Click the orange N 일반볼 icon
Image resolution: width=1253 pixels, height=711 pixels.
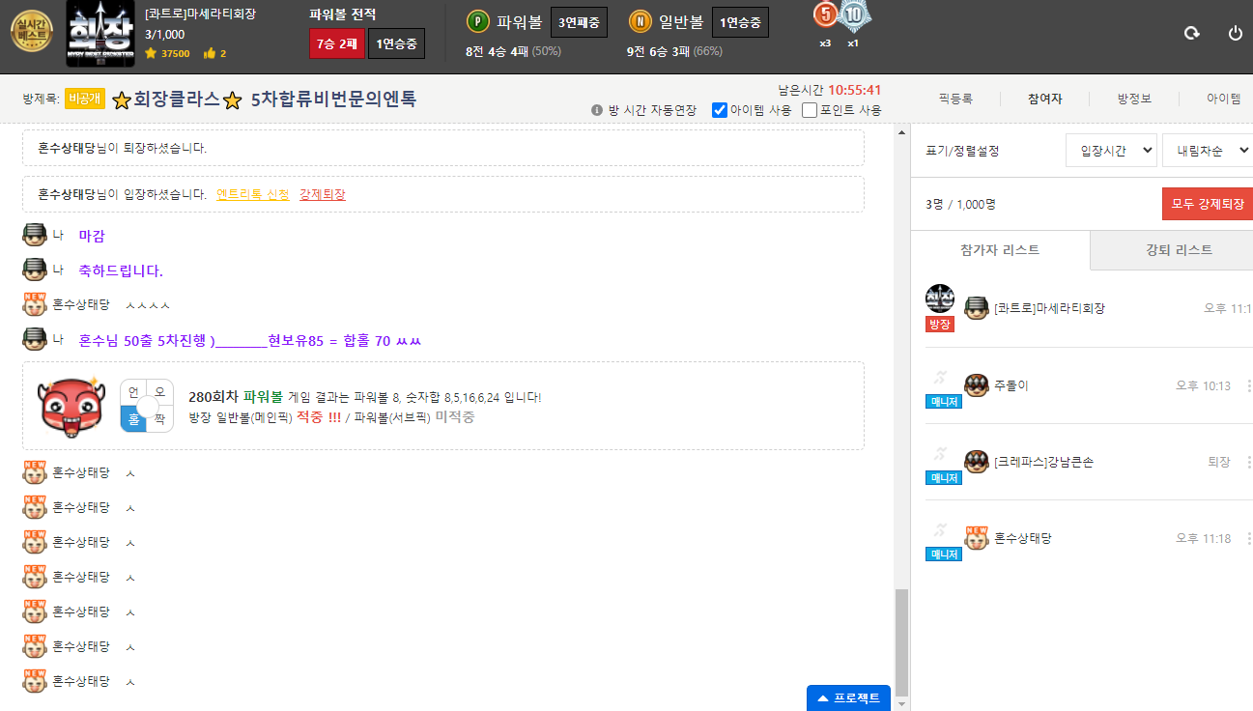tap(640, 21)
